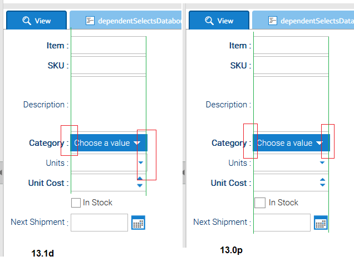This screenshot has width=354, height=266.
Task: Select right dependentSelectsData tab
Action: (x=303, y=20)
